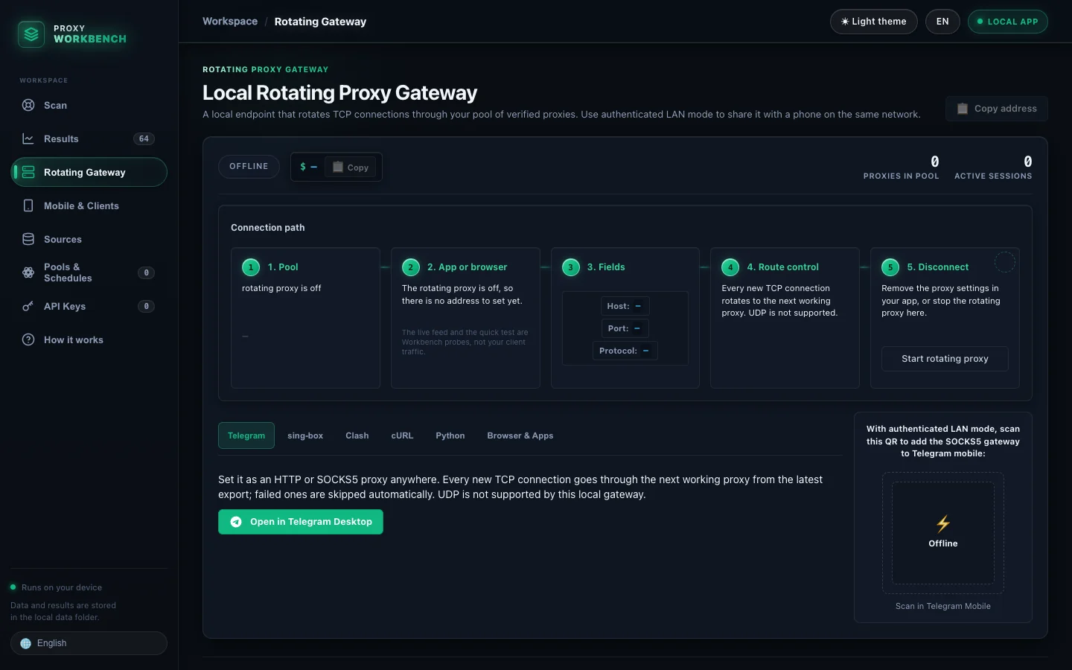The image size is (1072, 670).
Task: Switch to the sing-box tab
Action: (x=305, y=435)
